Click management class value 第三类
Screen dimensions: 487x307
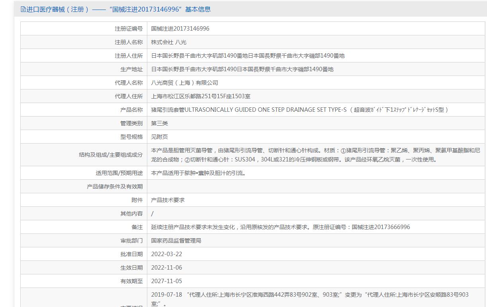[159, 123]
